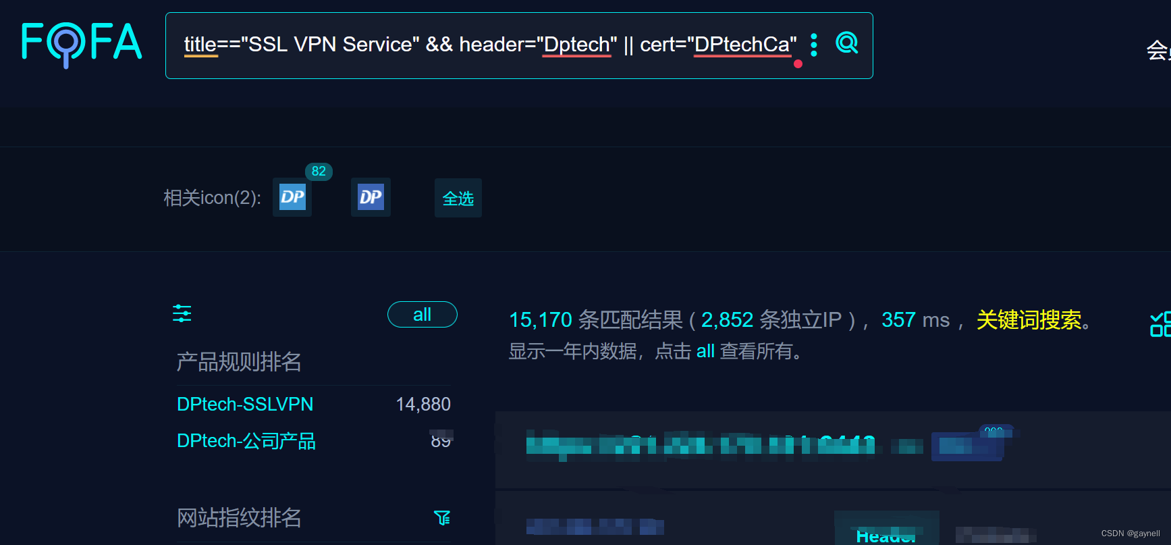Click the 关键词搜索 keyword search link

pyautogui.click(x=1029, y=319)
